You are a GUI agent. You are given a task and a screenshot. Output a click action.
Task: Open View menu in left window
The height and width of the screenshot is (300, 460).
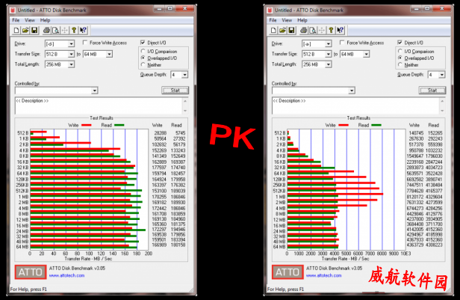[30, 20]
